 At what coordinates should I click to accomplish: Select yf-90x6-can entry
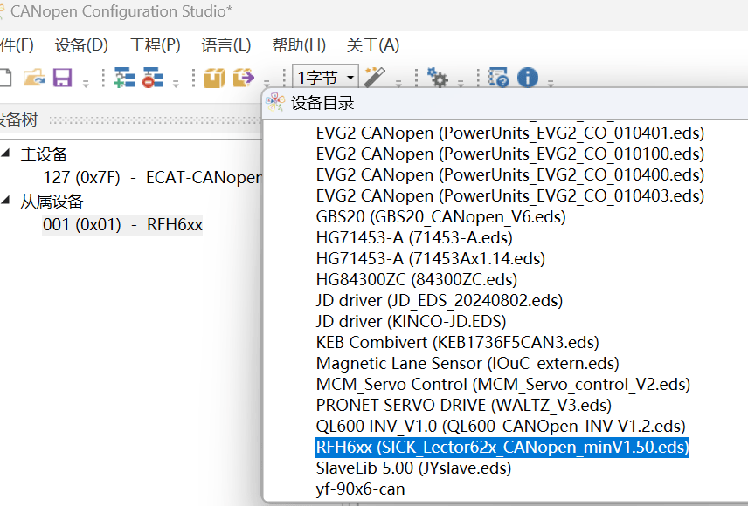point(360,489)
